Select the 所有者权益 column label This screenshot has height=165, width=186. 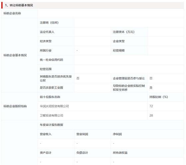120,153
